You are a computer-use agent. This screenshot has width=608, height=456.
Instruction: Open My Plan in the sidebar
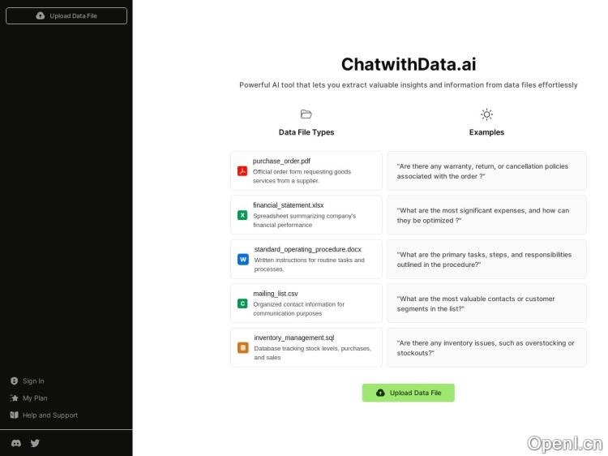[x=35, y=398]
